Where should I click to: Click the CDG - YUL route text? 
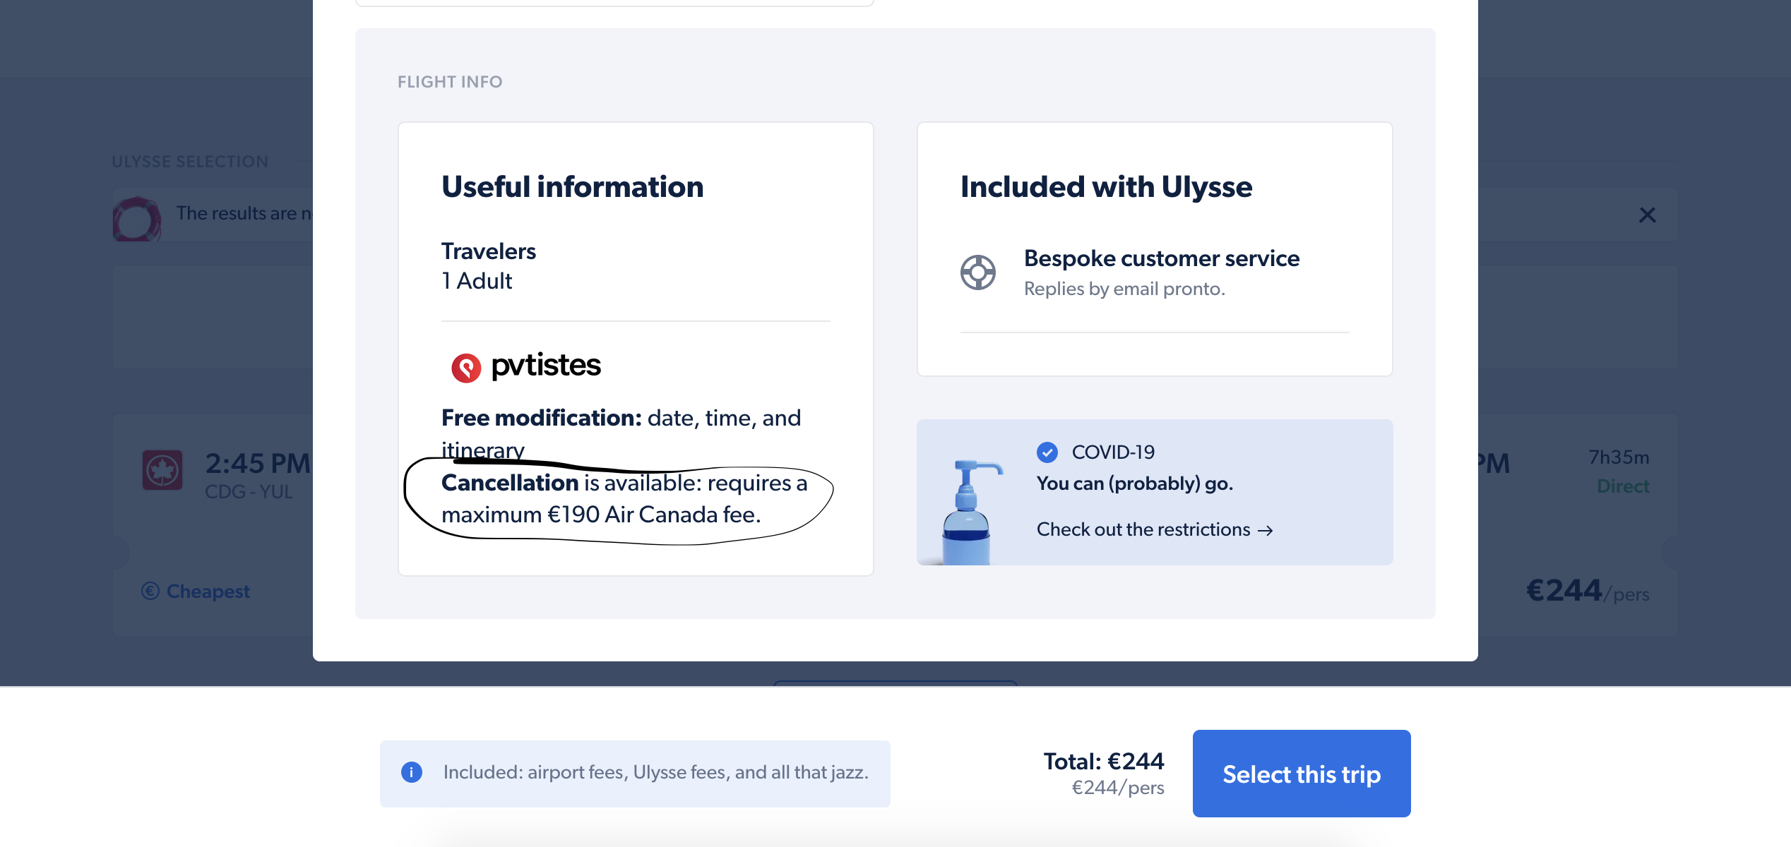tap(249, 491)
